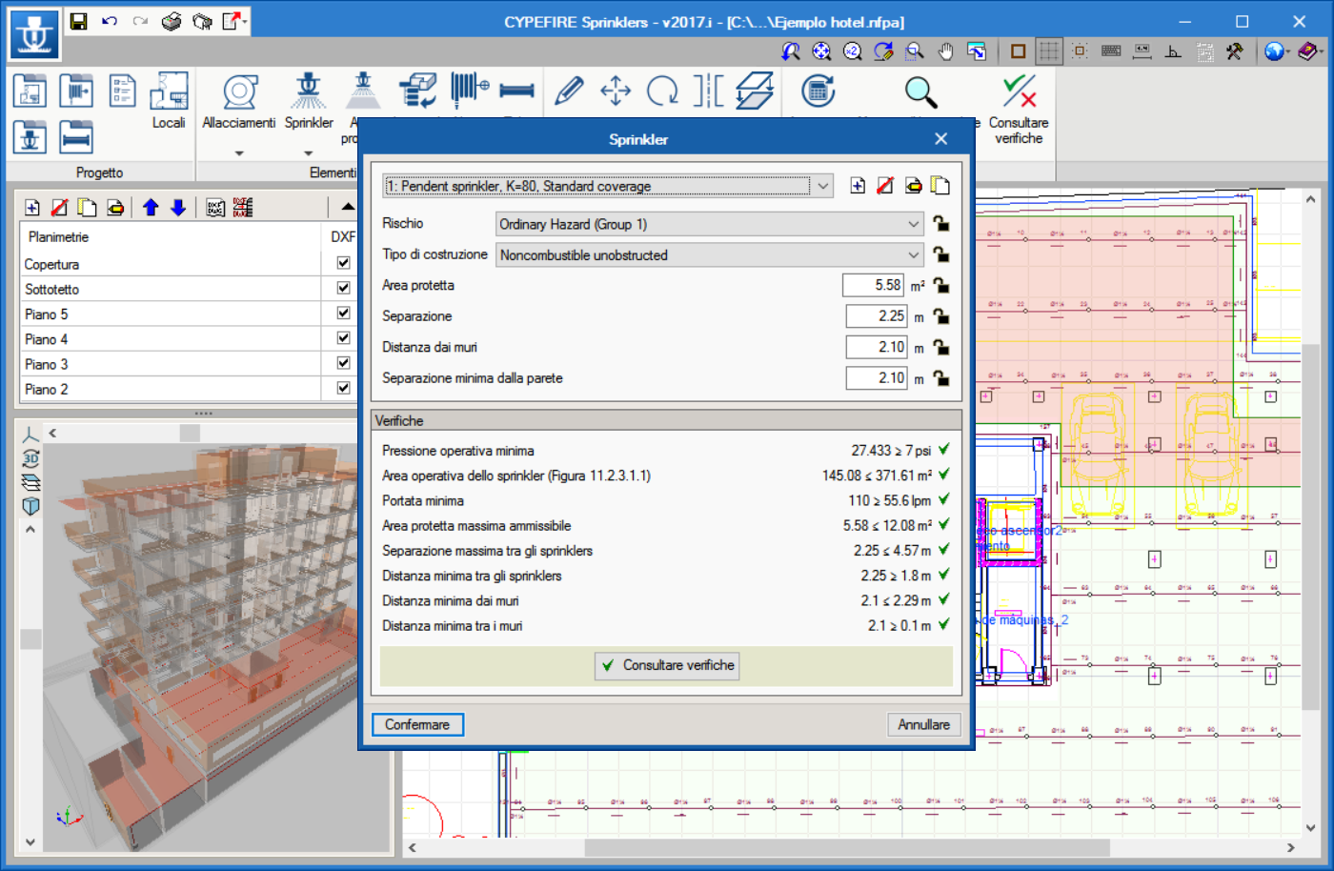
Task: Click Consultare verifiche in the ribbon
Action: 1019,111
